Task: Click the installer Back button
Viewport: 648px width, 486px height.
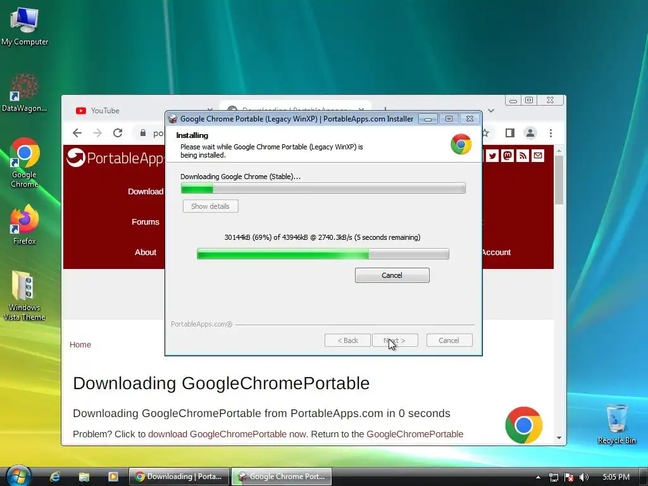Action: point(347,340)
